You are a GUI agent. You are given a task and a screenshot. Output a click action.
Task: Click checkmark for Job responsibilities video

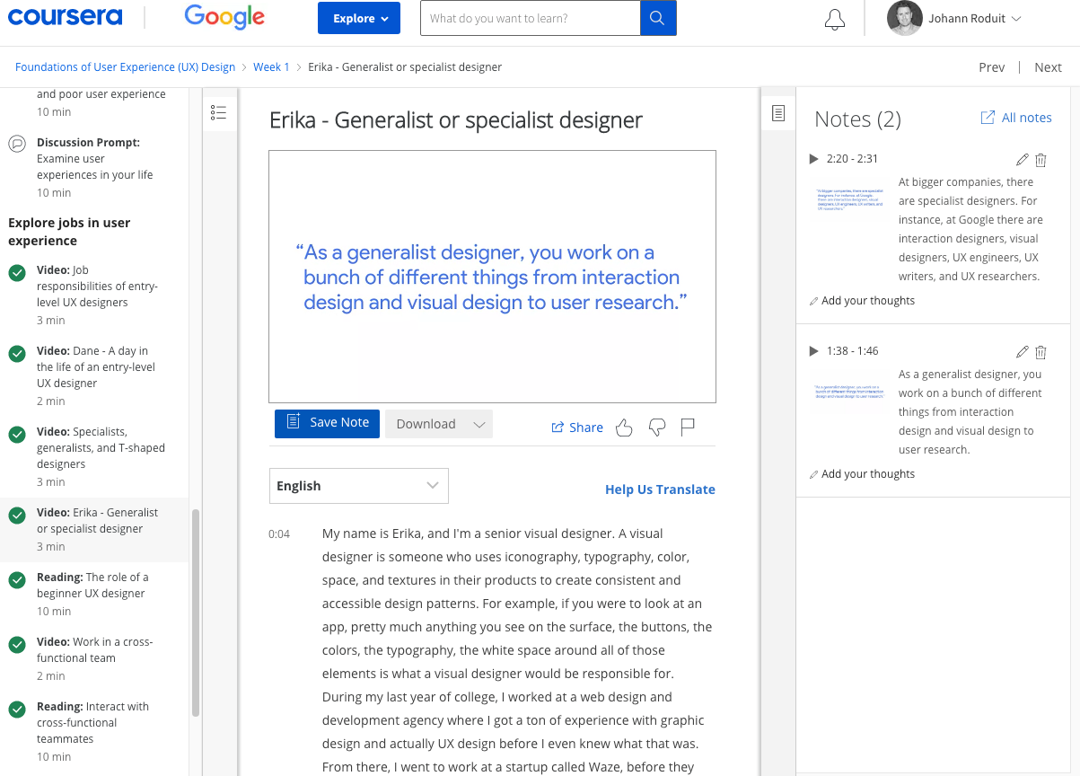tap(17, 273)
